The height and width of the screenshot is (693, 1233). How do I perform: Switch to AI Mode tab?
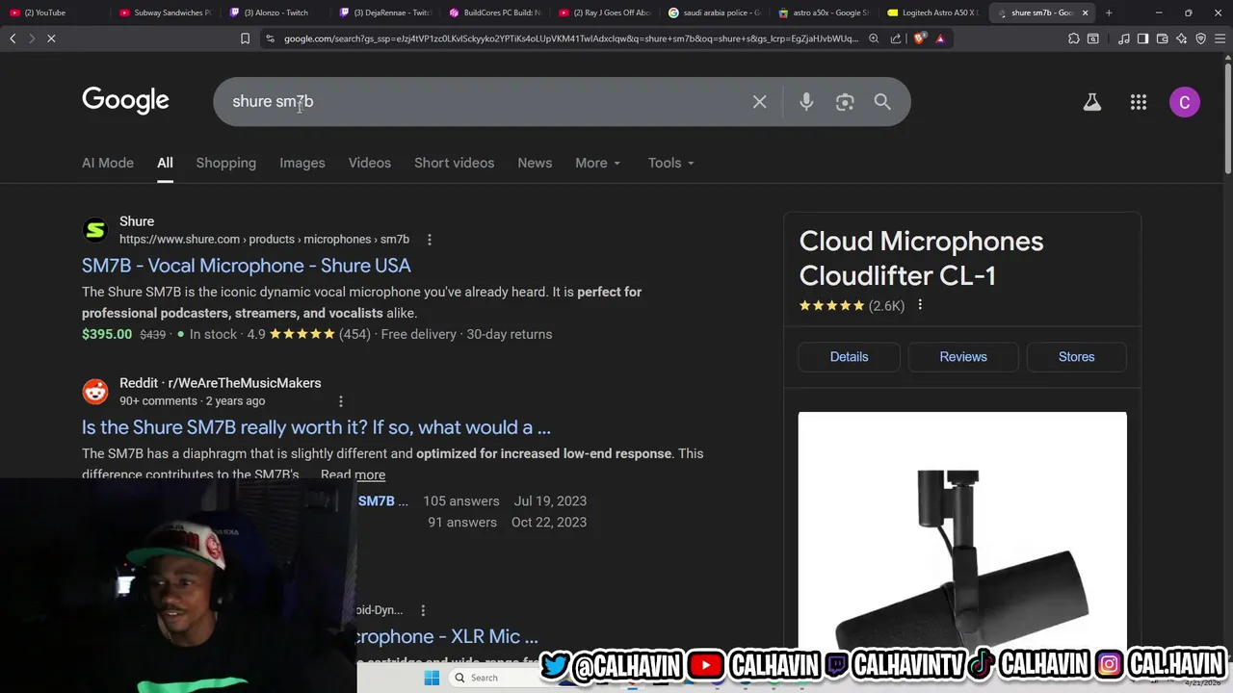coord(108,163)
